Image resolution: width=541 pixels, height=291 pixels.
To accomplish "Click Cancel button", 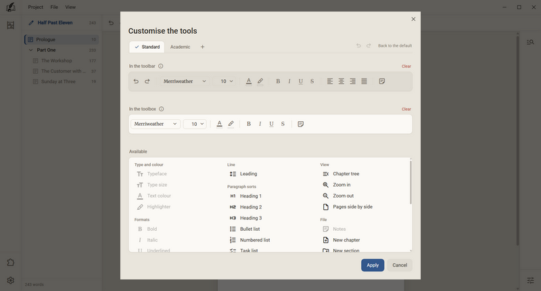I will point(400,265).
